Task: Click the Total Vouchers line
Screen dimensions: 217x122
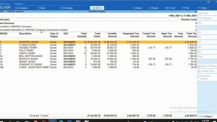Action: (x=98, y=23)
